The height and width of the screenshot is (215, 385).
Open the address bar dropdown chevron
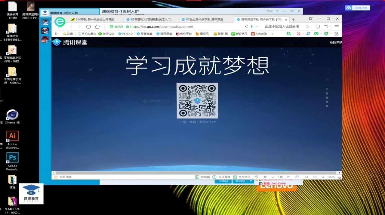257,26
